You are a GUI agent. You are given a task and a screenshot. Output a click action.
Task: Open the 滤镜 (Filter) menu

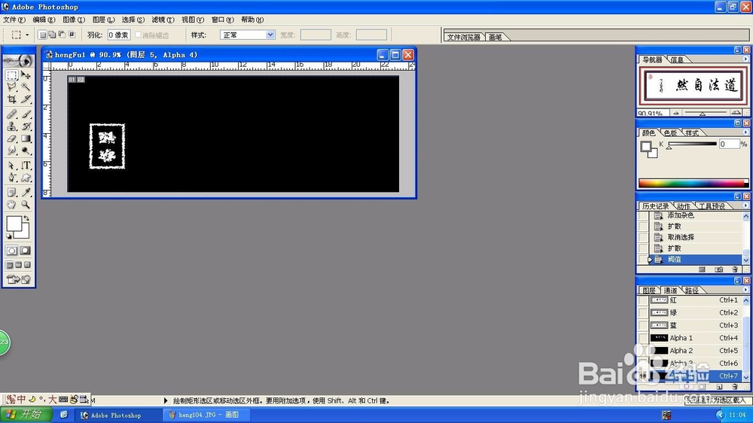pos(163,20)
